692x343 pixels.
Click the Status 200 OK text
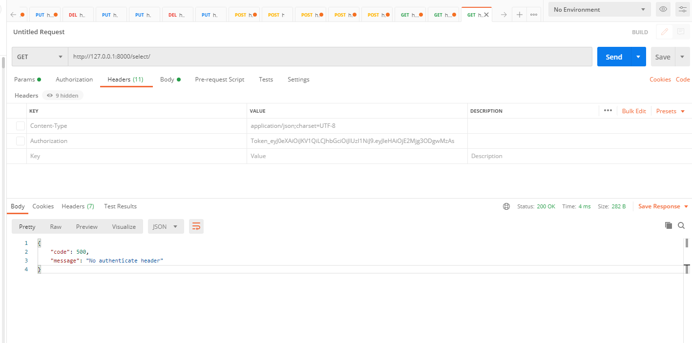point(536,206)
